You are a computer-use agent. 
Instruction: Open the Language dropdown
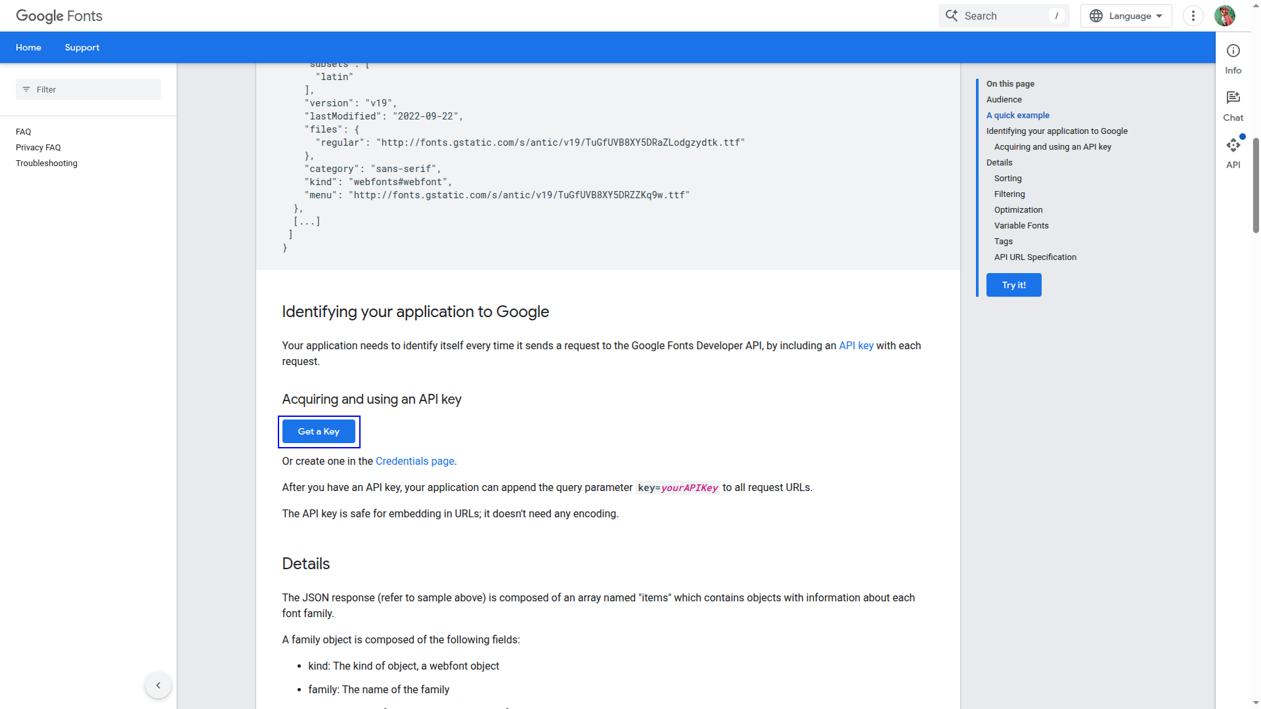(x=1126, y=16)
